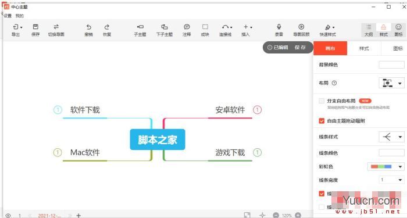Open the 插入 insert dropdown arrow
This screenshot has height=218, width=407.
(x=251, y=27)
